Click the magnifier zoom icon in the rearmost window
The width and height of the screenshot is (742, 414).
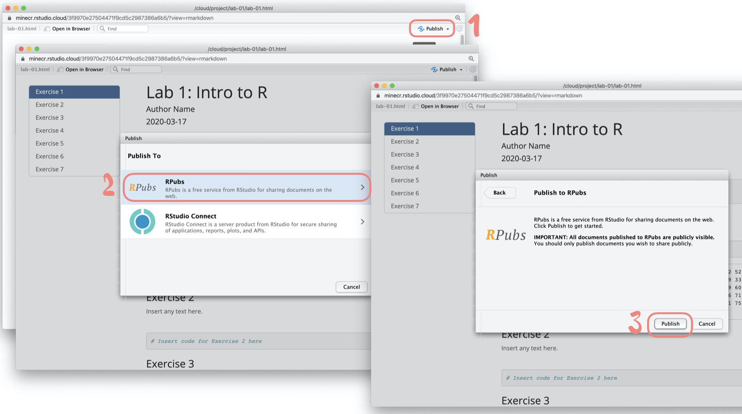(458, 18)
